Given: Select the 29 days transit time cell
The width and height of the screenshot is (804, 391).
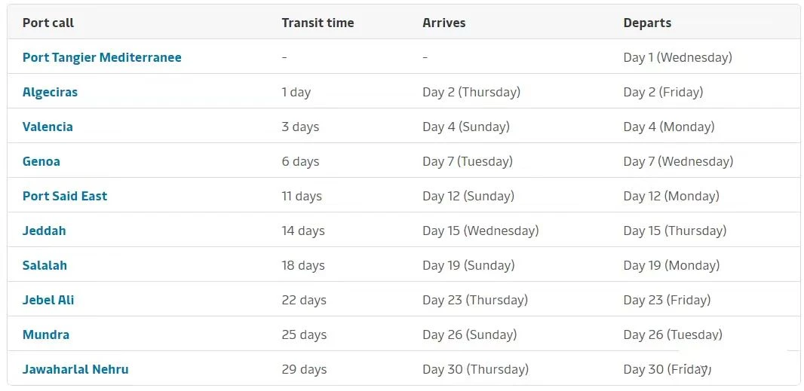Looking at the screenshot, I should (304, 369).
